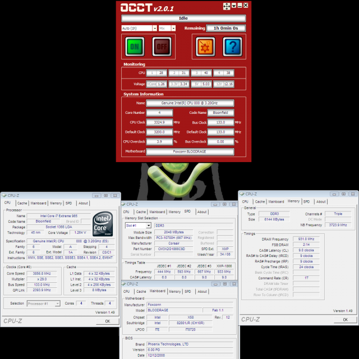Screen dimensions: 359x359
Task: Open the Mainboard tab in left CPU-Z window
Action: [x=38, y=203]
